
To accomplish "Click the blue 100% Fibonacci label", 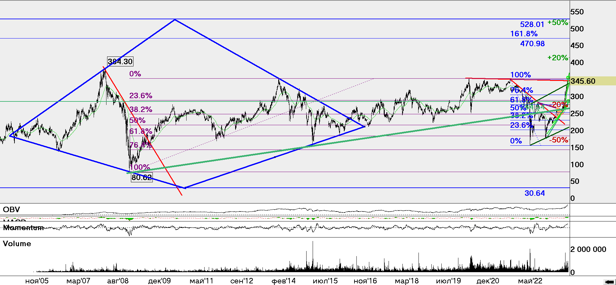I will (x=520, y=75).
